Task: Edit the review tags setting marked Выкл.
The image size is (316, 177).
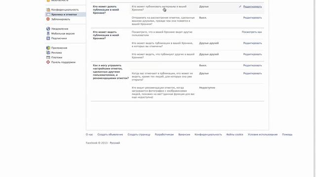Action: point(252,18)
